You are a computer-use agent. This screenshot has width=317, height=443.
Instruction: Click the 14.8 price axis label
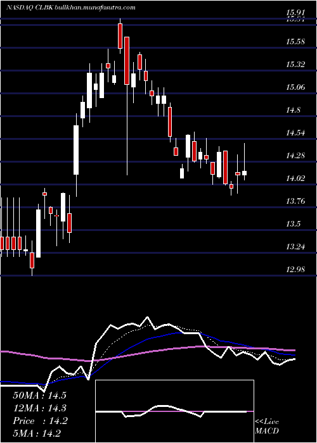[x=294, y=110]
